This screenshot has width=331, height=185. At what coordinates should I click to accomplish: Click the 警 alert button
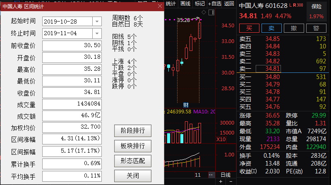point(316,28)
